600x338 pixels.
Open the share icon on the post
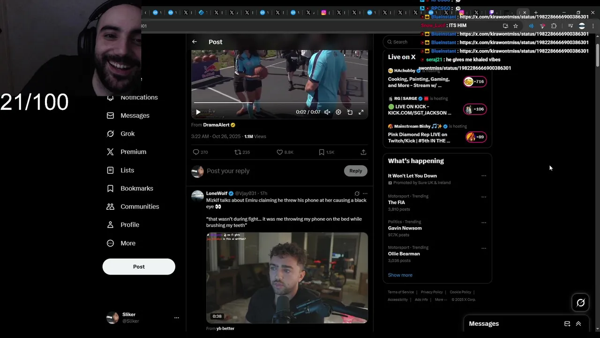pos(363,152)
